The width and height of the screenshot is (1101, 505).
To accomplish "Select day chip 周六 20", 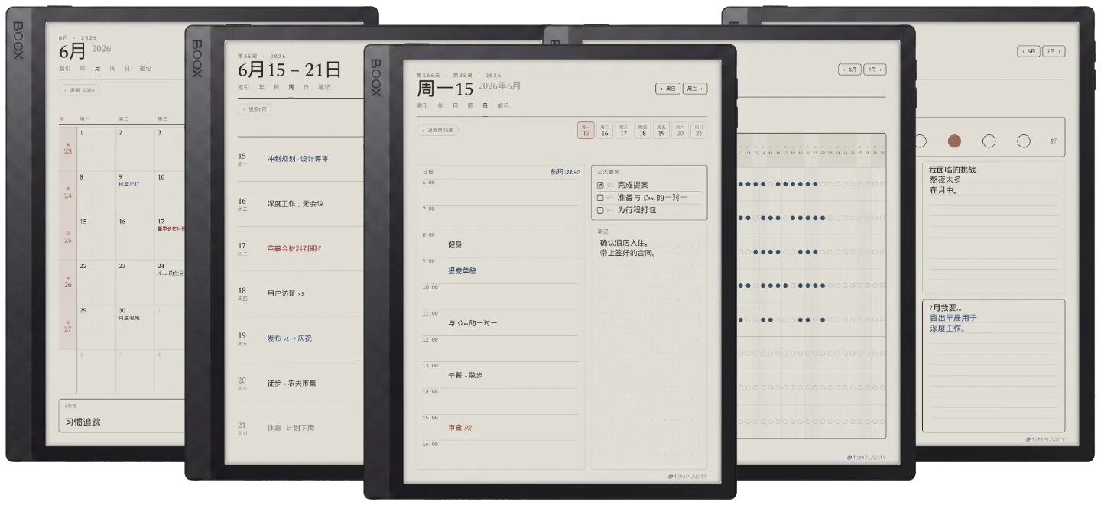I will click(x=680, y=131).
